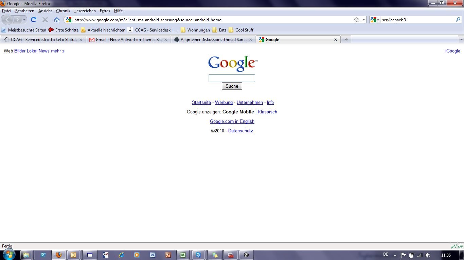The width and height of the screenshot is (464, 260).
Task: Open the Lesezeichen menu
Action: (85, 11)
